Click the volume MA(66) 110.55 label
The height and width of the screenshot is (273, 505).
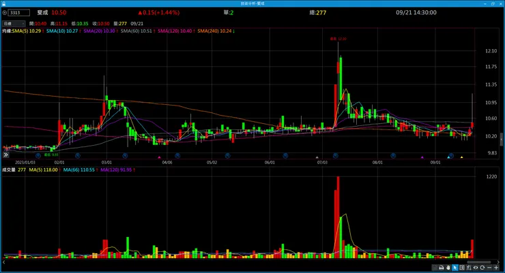click(x=79, y=170)
